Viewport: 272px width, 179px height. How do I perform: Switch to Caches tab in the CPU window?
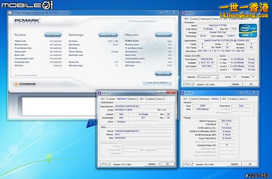tap(194, 19)
